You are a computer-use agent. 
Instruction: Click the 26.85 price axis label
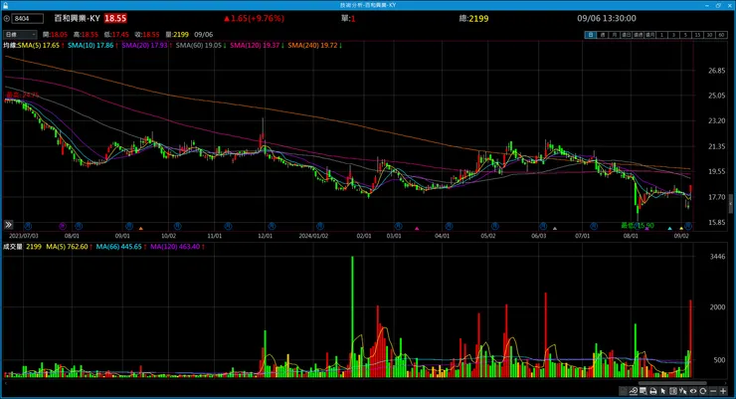pos(717,71)
